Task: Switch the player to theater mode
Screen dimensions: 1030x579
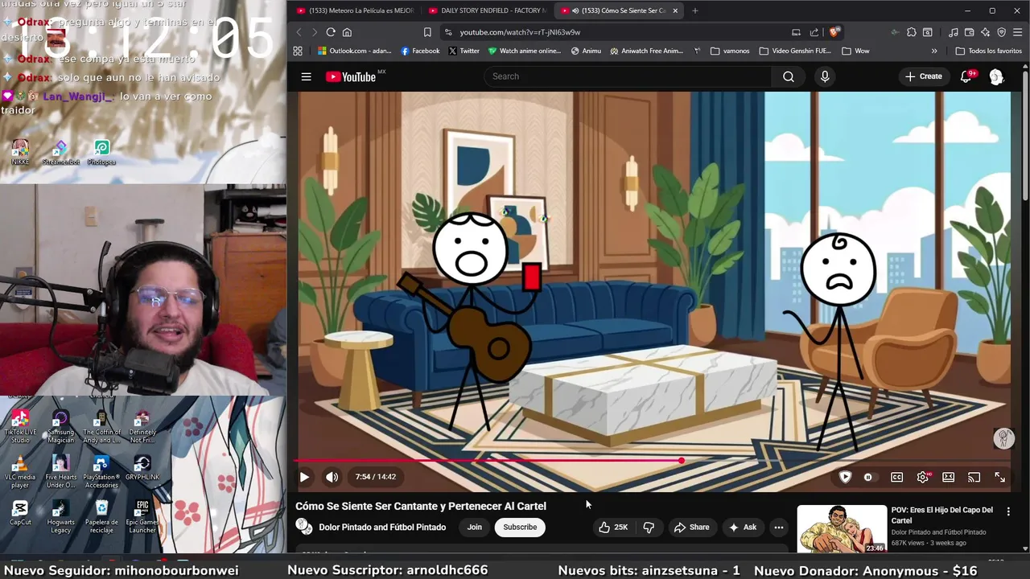Action: click(x=948, y=477)
